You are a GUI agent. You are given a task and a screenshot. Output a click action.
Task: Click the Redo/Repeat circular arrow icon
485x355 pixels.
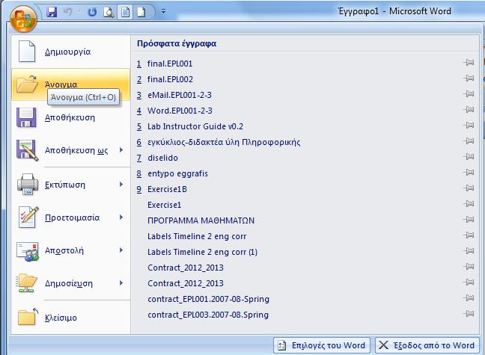click(92, 12)
